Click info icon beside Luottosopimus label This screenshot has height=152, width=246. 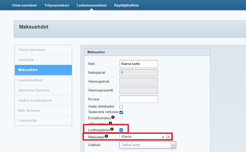[x=112, y=129]
